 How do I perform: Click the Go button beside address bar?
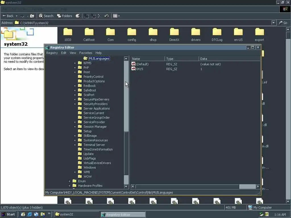pyautogui.click(x=283, y=23)
